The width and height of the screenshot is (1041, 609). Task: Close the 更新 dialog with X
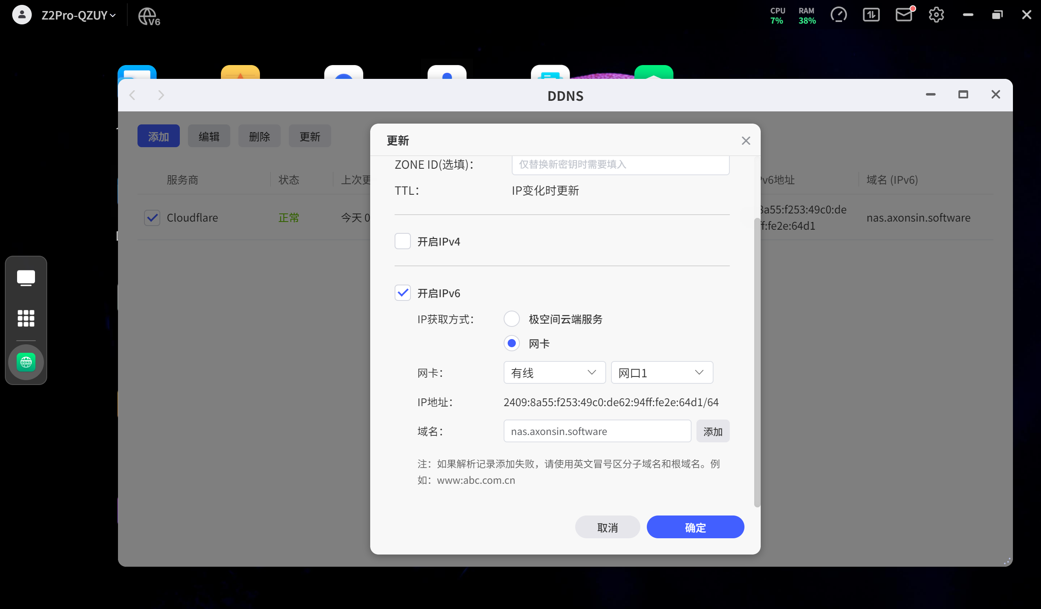coord(746,141)
